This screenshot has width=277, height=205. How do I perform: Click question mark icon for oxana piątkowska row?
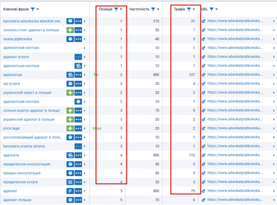coord(70,39)
